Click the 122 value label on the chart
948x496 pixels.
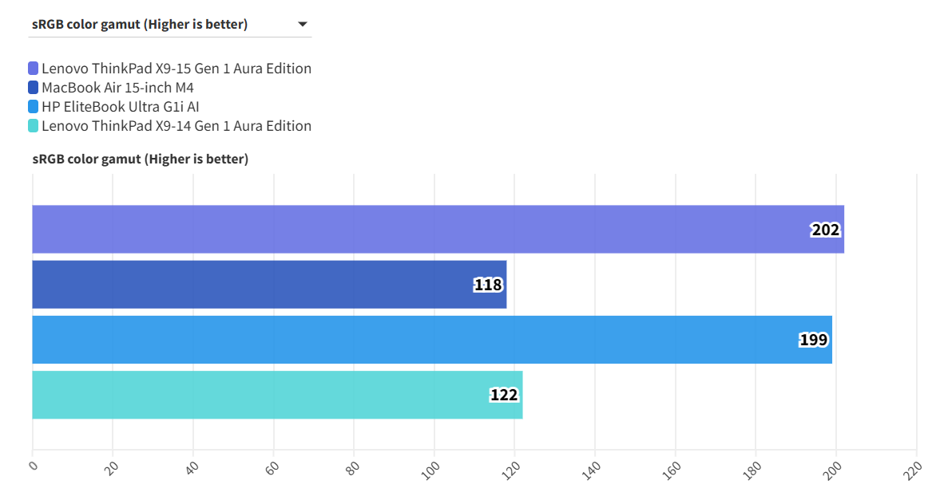tap(504, 396)
